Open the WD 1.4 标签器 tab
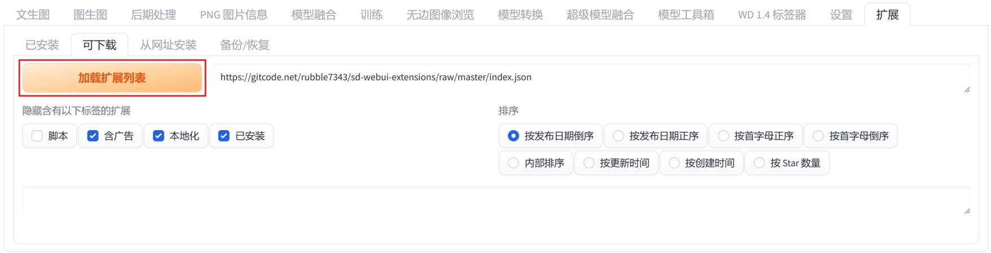 (772, 15)
